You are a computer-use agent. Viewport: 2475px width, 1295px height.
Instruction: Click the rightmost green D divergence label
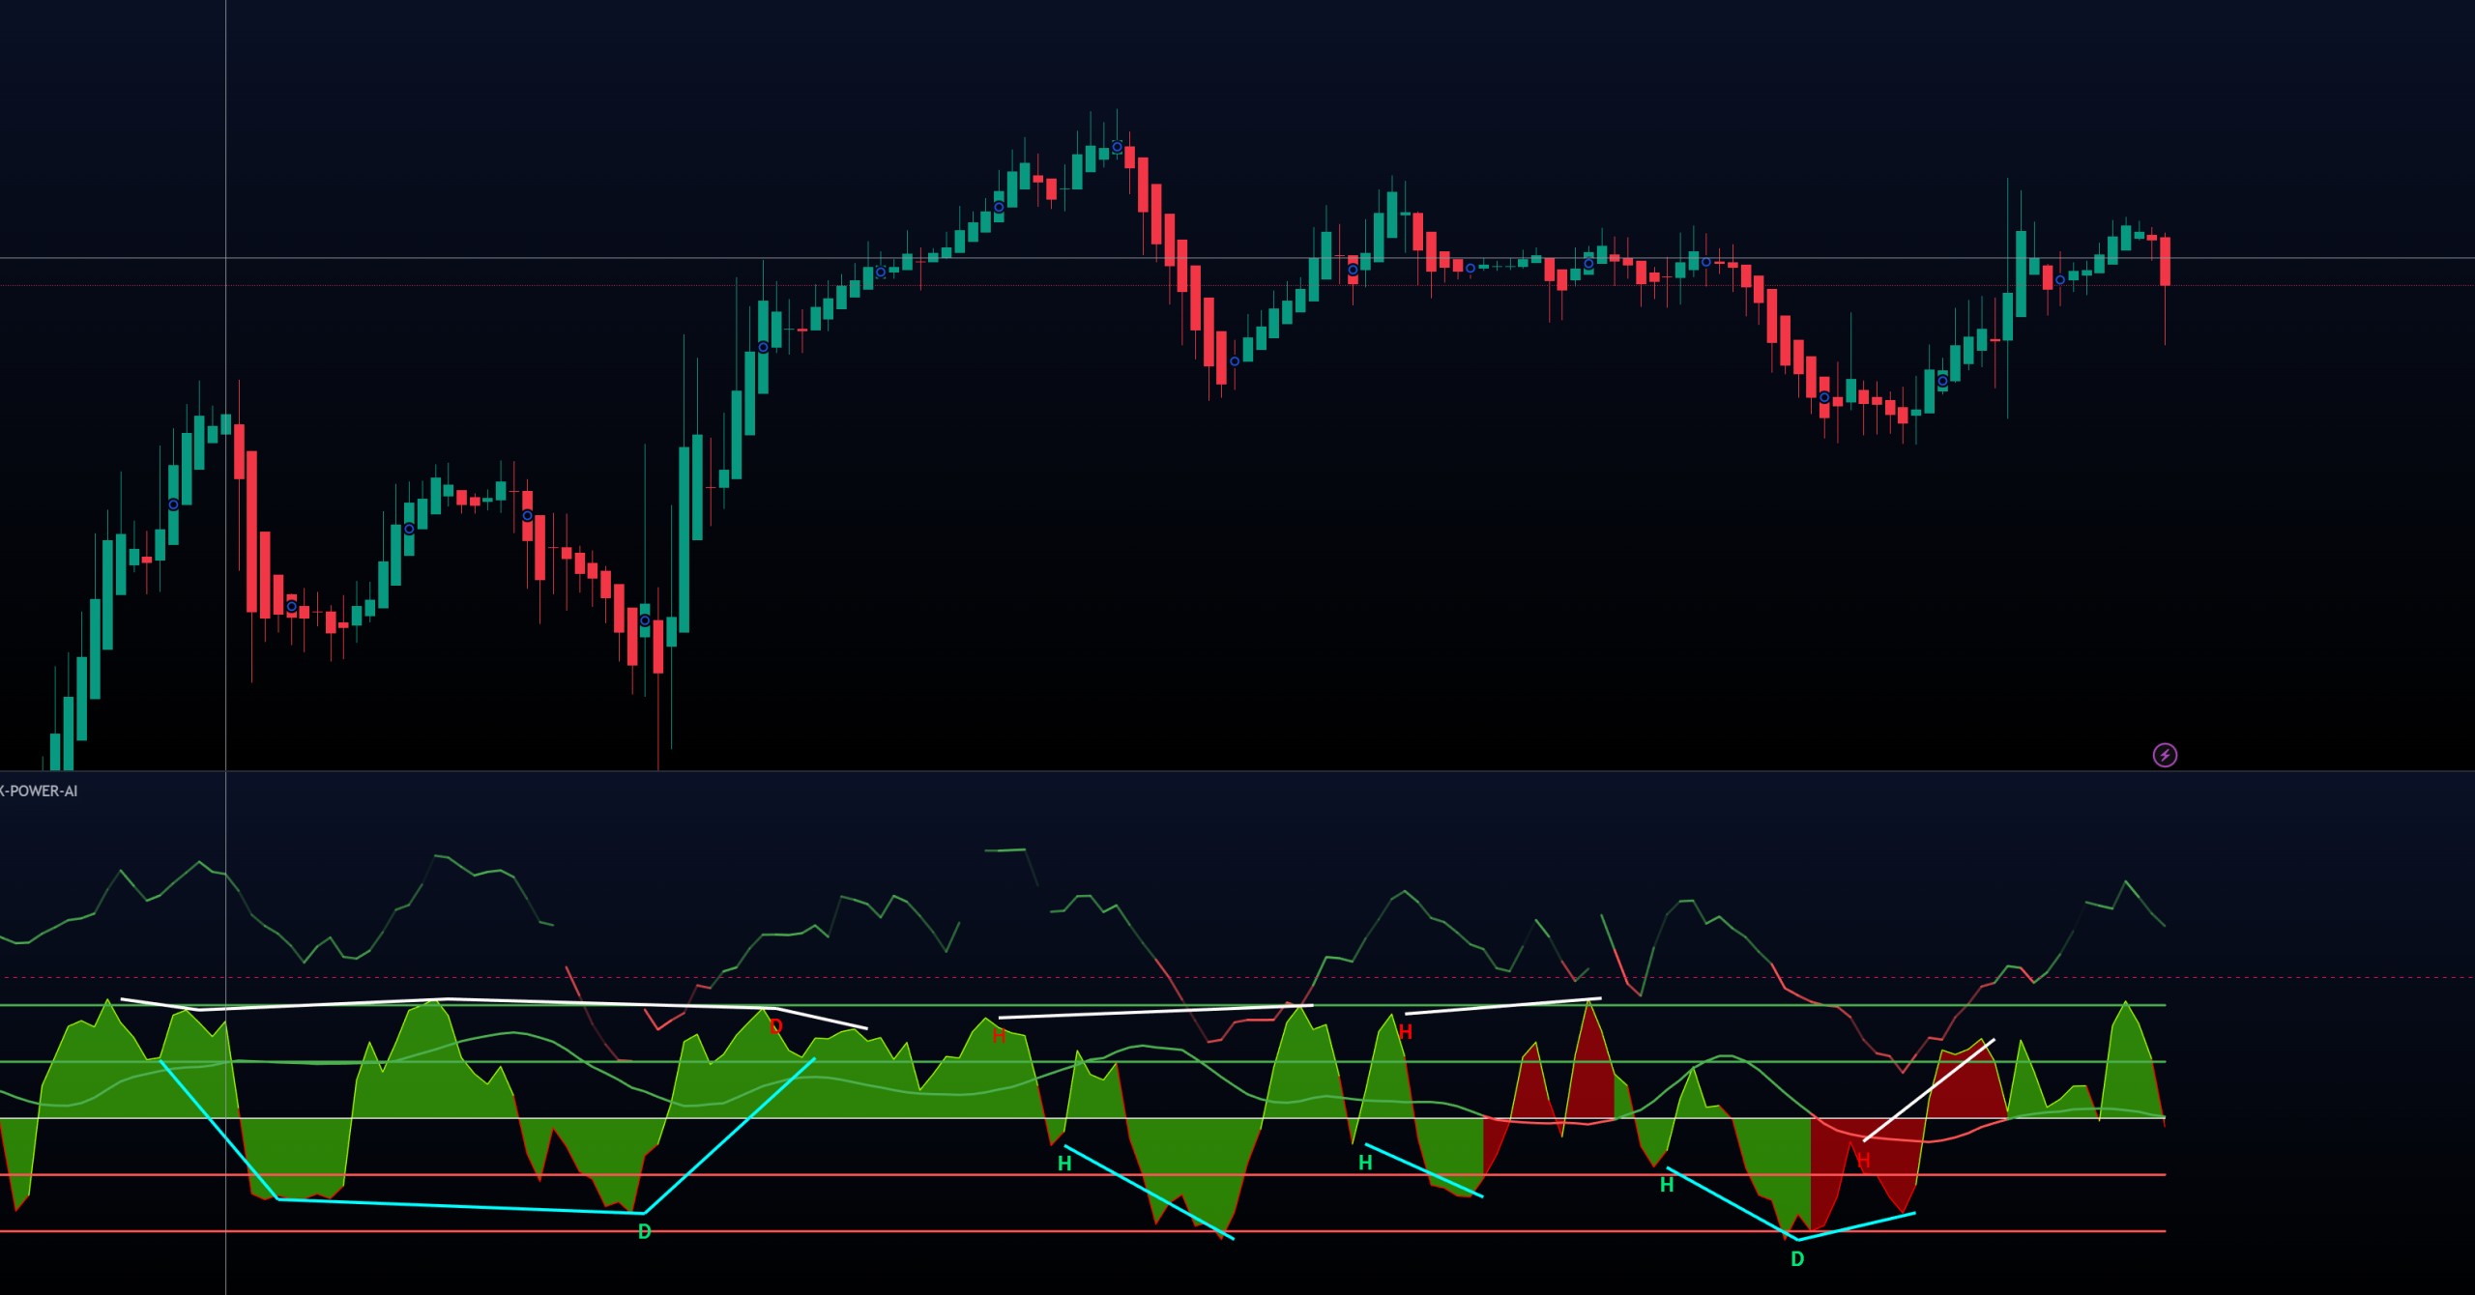click(1797, 1258)
